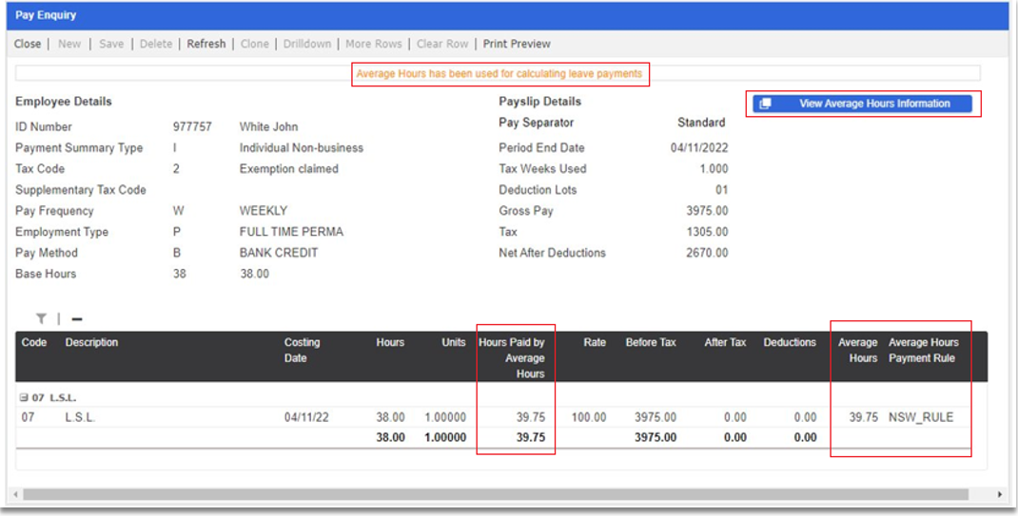Click the collapse-all minus icon beside the filter
This screenshot has height=516, width=1018.
(77, 319)
